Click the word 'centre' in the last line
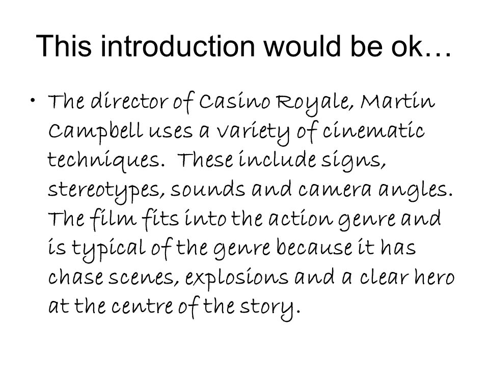489x366 pixels. 142,306
